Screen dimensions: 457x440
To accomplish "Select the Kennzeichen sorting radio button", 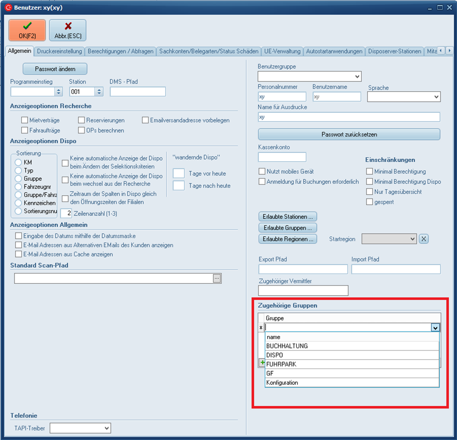I will [18, 203].
